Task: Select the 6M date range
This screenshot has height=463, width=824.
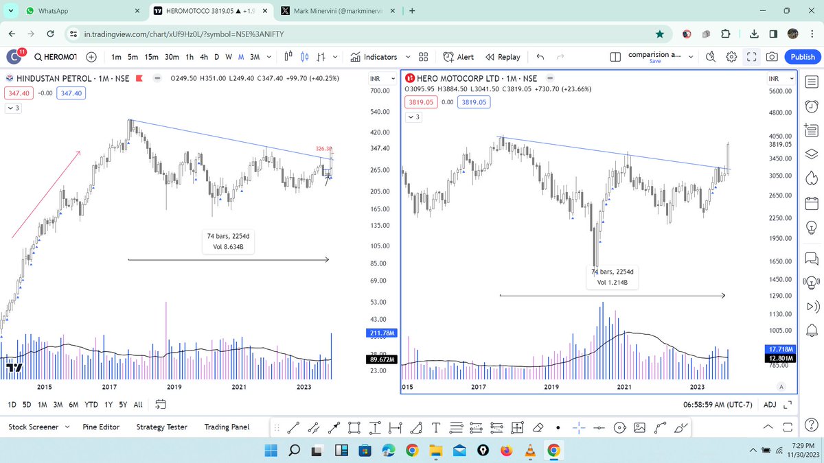Action: pyautogui.click(x=75, y=405)
